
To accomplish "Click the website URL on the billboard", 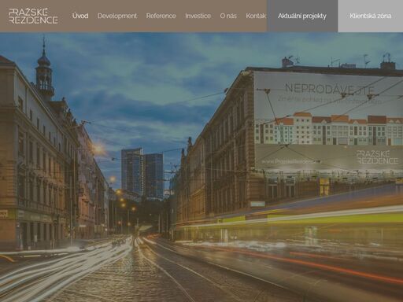I will pos(291,162).
